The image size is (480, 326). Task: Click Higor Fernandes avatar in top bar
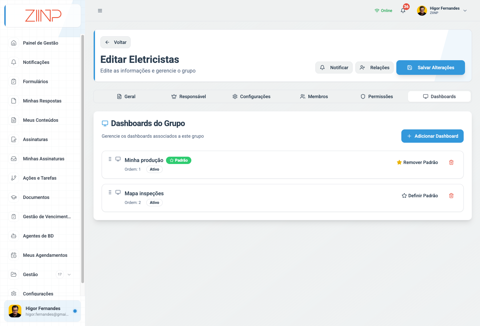pos(422,11)
